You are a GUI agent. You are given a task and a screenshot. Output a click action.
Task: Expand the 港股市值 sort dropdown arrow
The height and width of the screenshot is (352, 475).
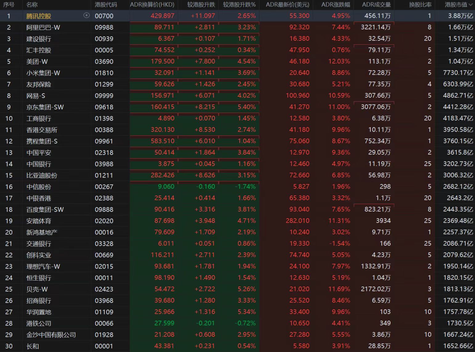pyautogui.click(x=470, y=5)
